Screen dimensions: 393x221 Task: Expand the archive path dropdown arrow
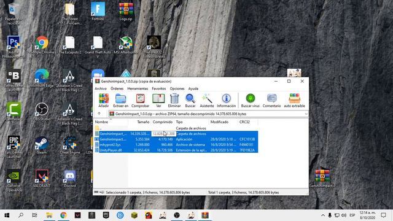point(306,114)
